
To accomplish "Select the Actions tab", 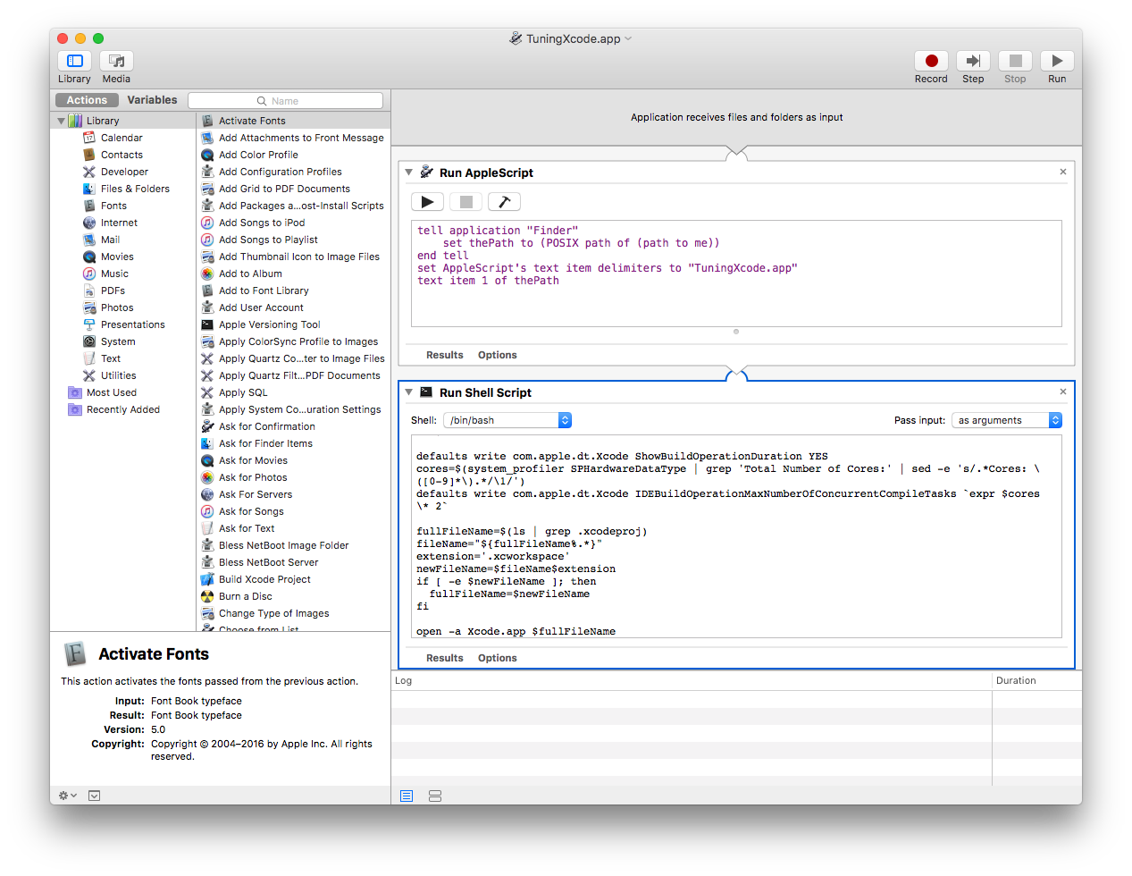I will tap(86, 99).
